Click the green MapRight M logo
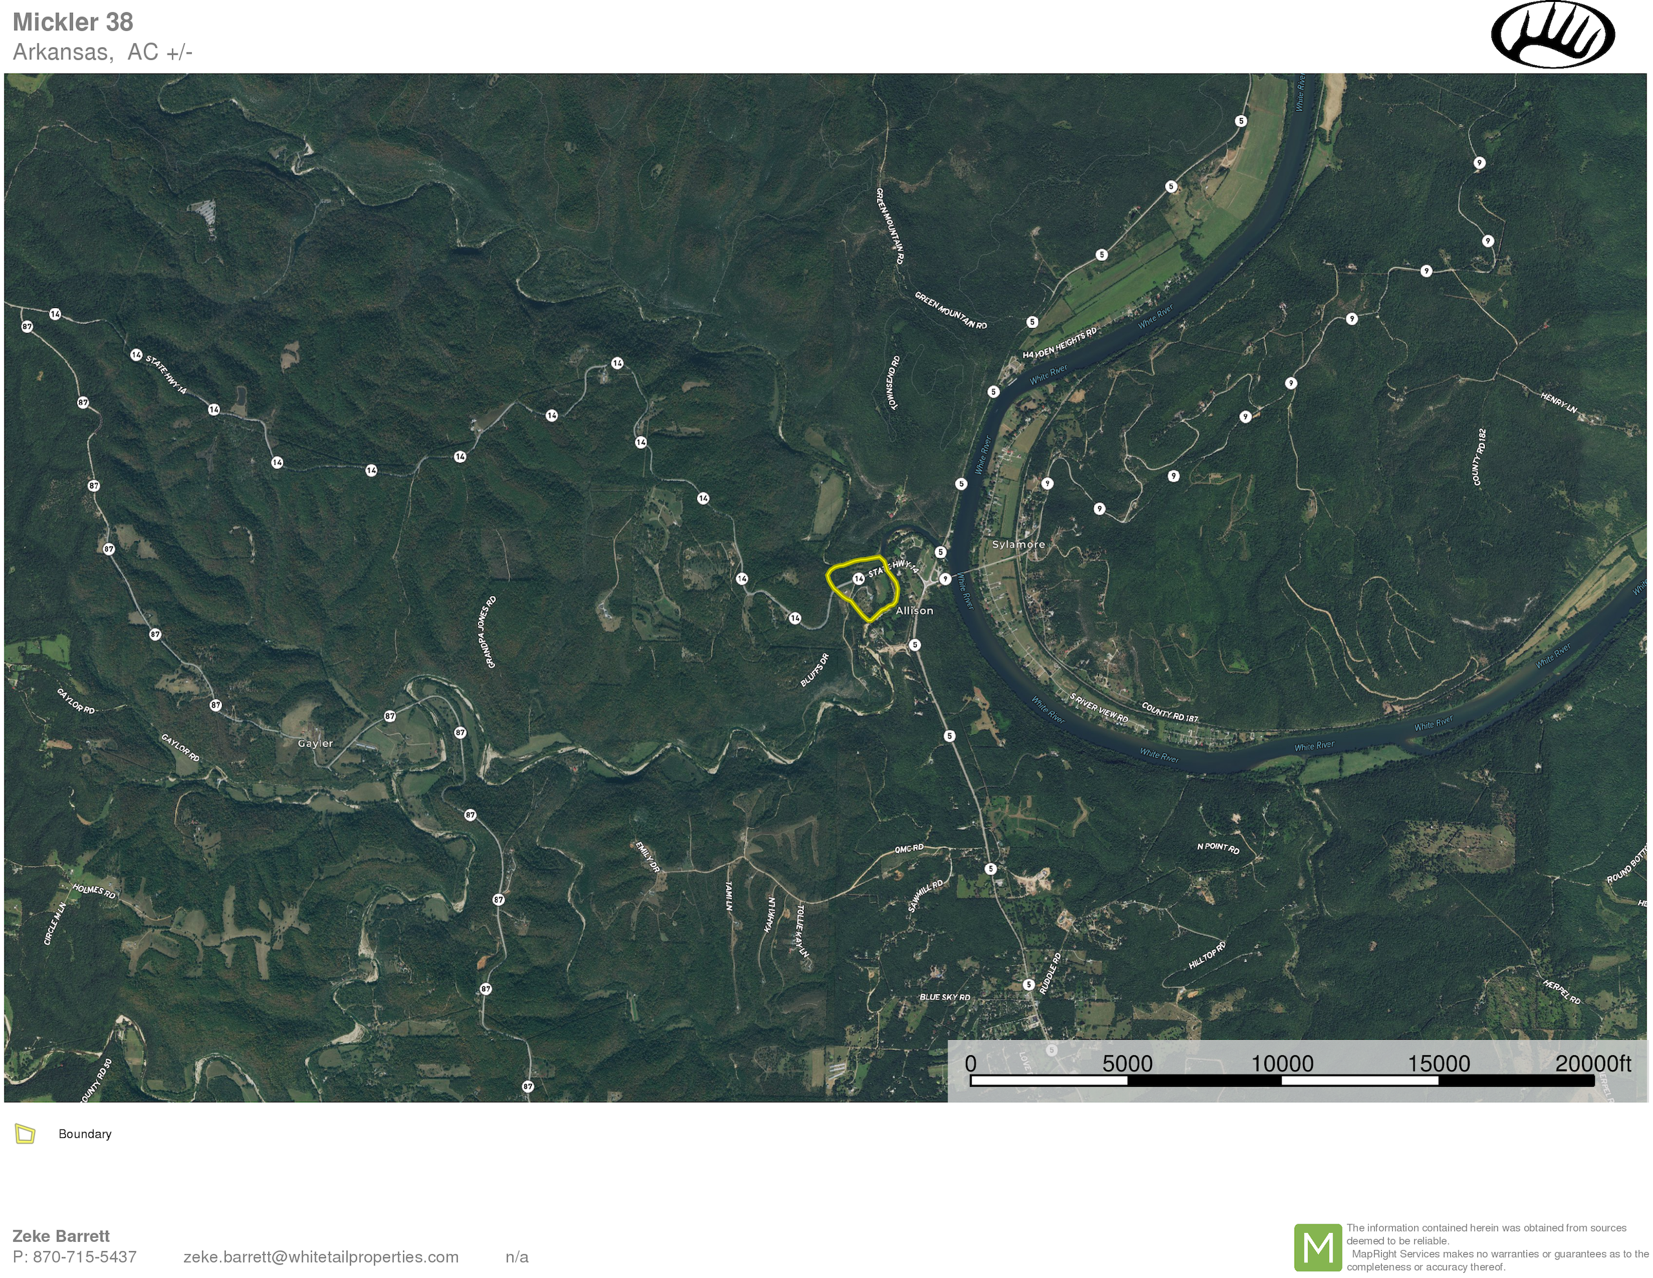 click(x=1318, y=1247)
